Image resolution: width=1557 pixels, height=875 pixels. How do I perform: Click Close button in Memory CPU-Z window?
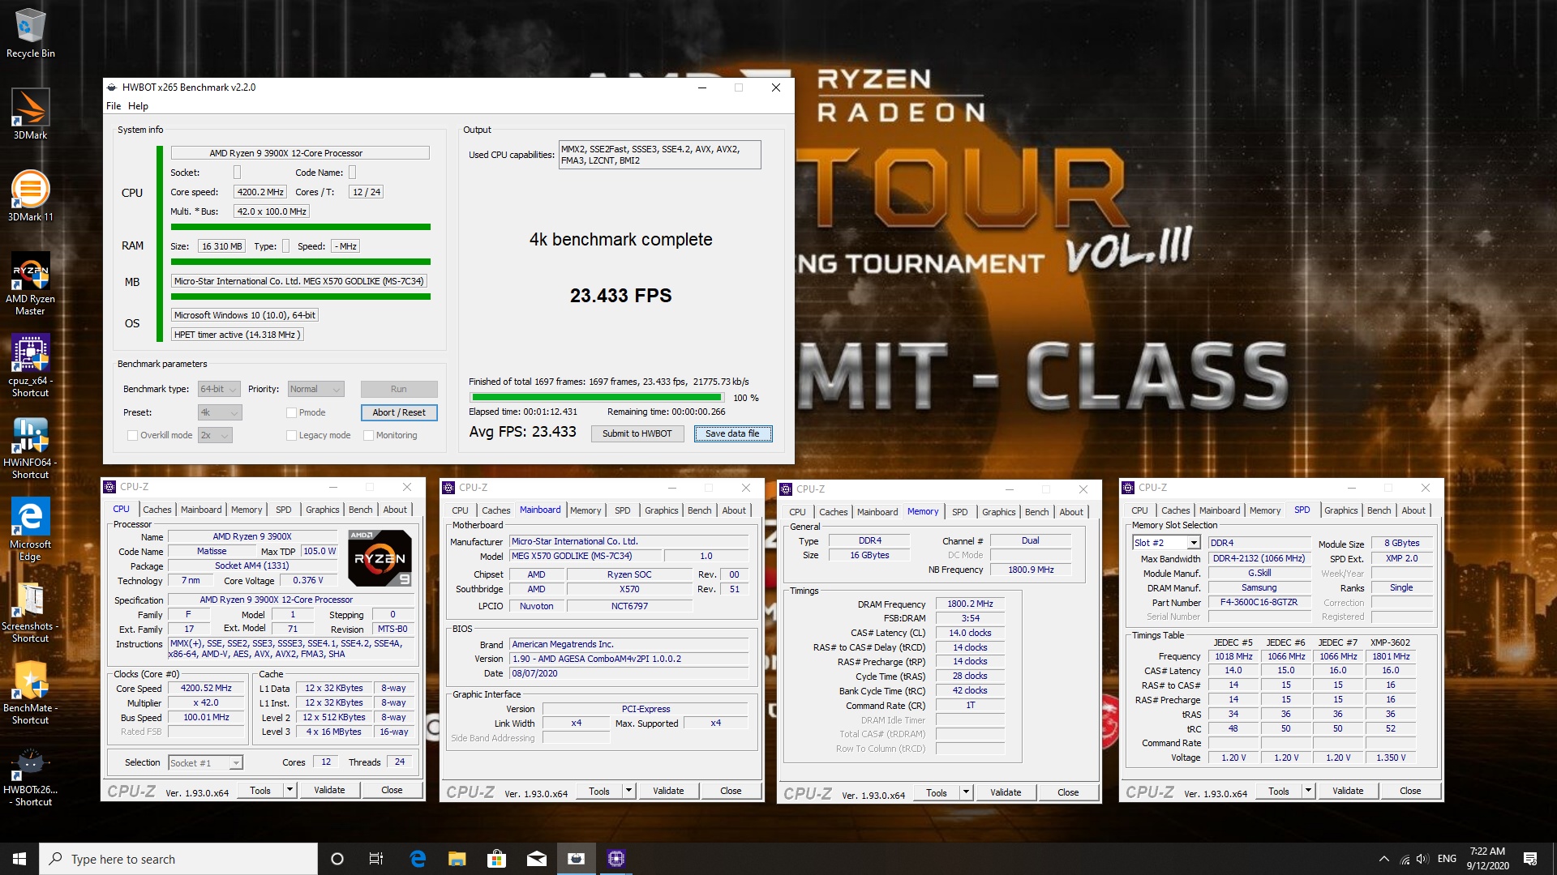point(1068,792)
